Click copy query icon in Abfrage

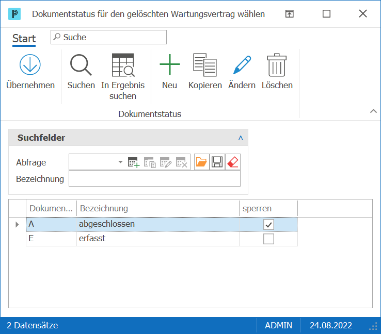tap(150, 162)
